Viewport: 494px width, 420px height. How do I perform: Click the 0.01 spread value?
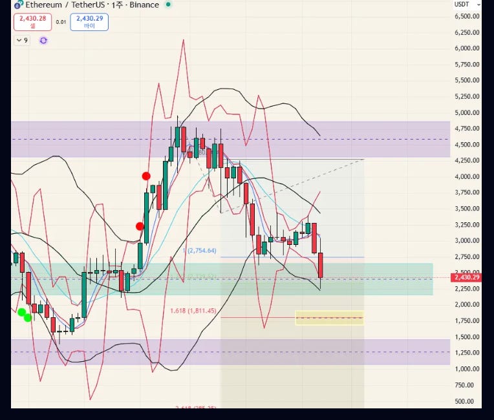coord(61,22)
